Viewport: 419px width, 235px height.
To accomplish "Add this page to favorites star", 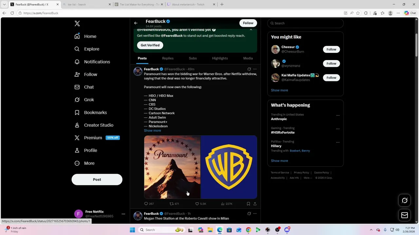I will pos(358,13).
